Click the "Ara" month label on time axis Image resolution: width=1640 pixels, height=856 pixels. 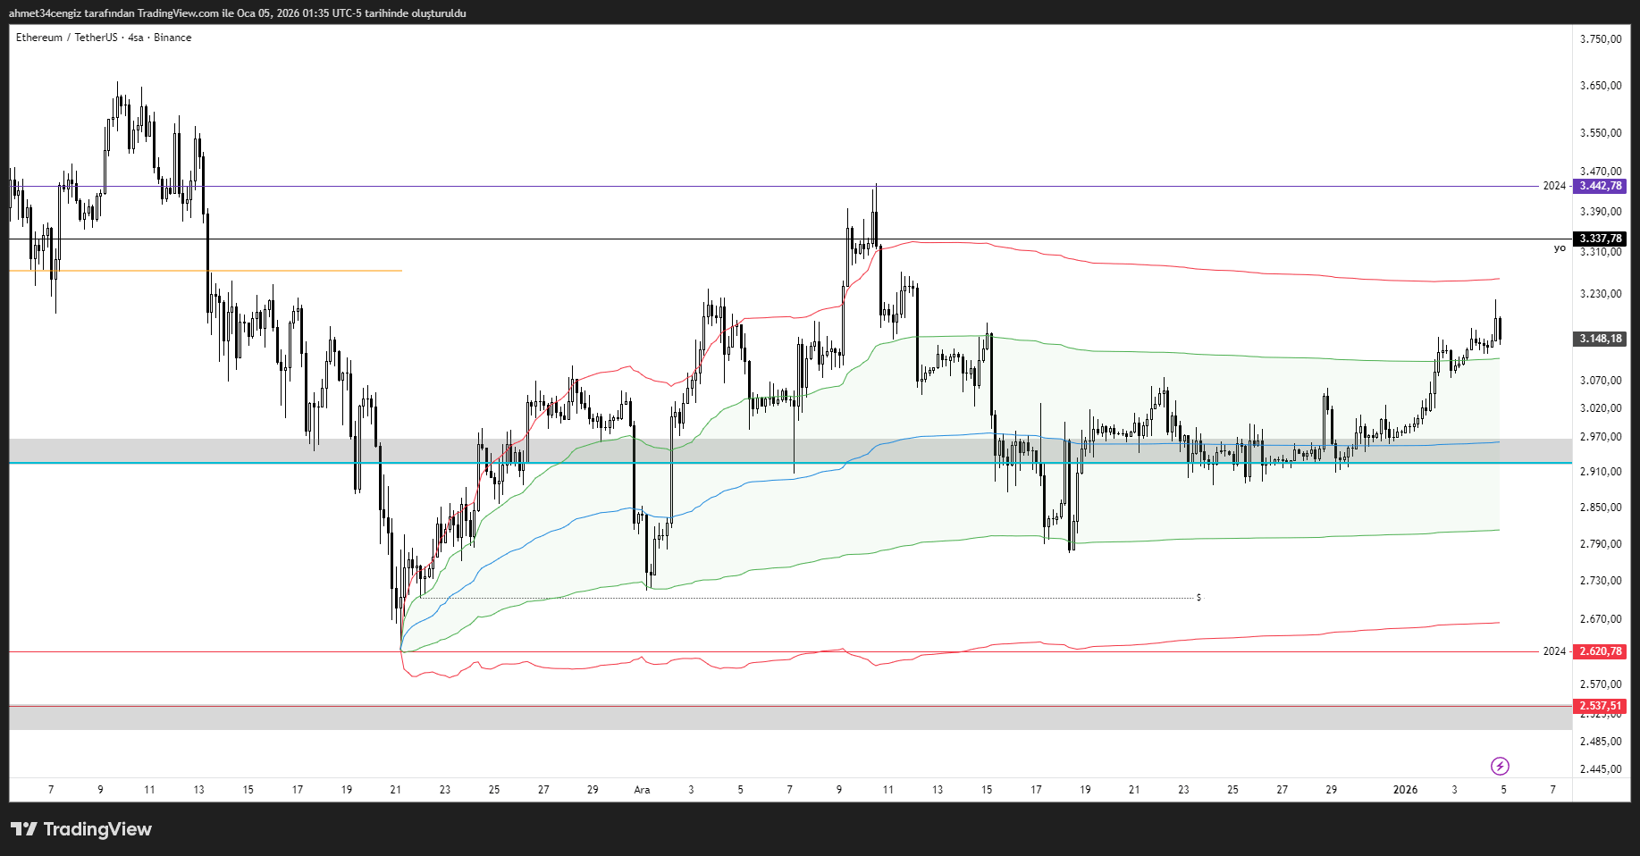click(642, 790)
